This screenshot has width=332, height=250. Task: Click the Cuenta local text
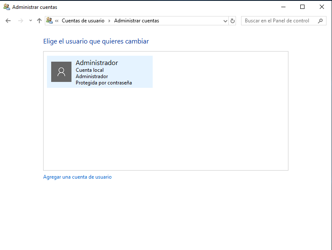(90, 70)
